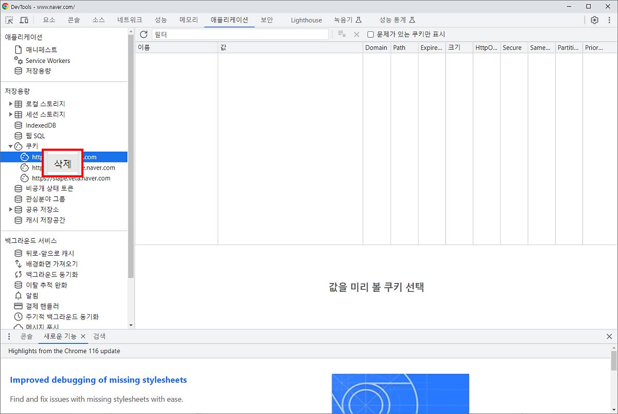Open the drawer three-dot menu
This screenshot has width=618, height=414.
coord(9,336)
